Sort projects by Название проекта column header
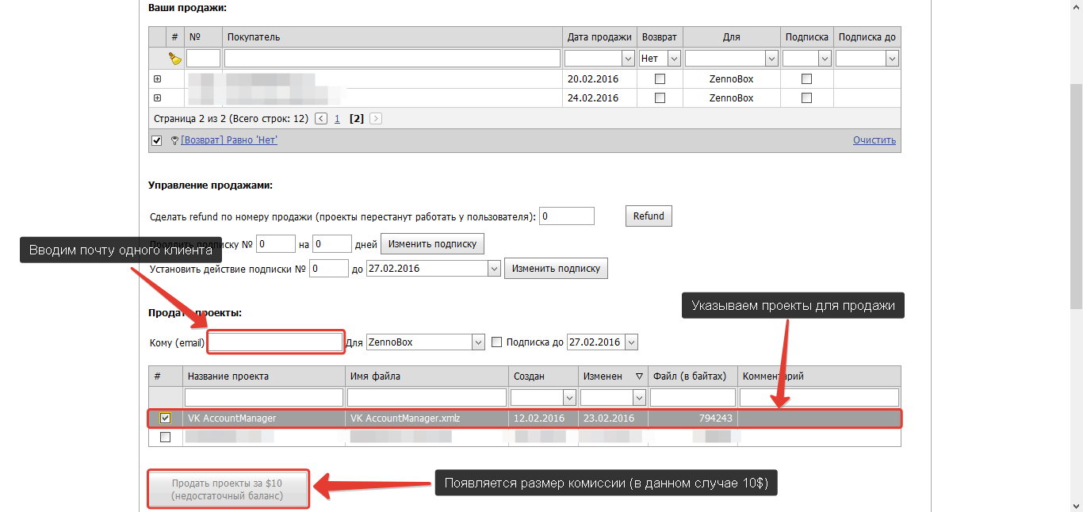The height and width of the screenshot is (512, 1083). 263,376
